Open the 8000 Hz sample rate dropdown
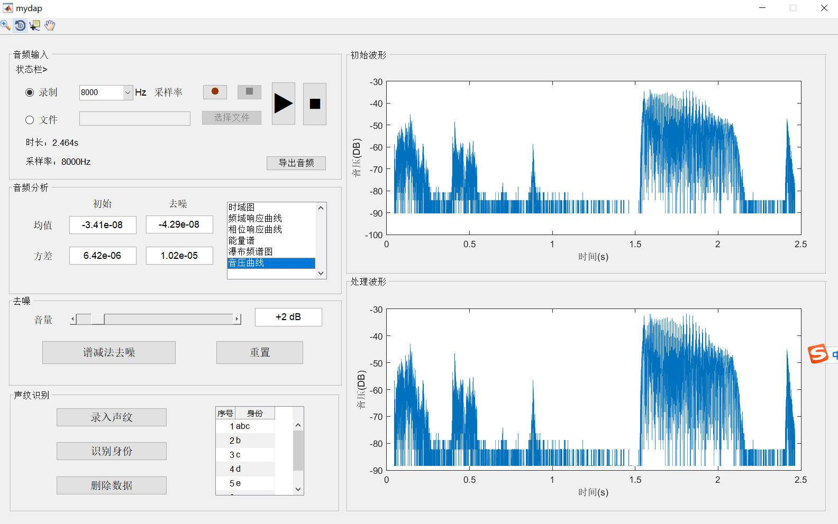838x524 pixels. (127, 92)
